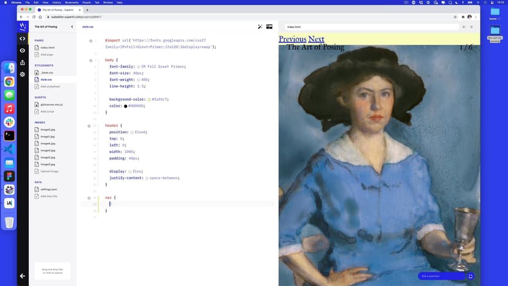508x286 pixels.
Task: Click the Previous link in preview
Action: pyautogui.click(x=293, y=39)
